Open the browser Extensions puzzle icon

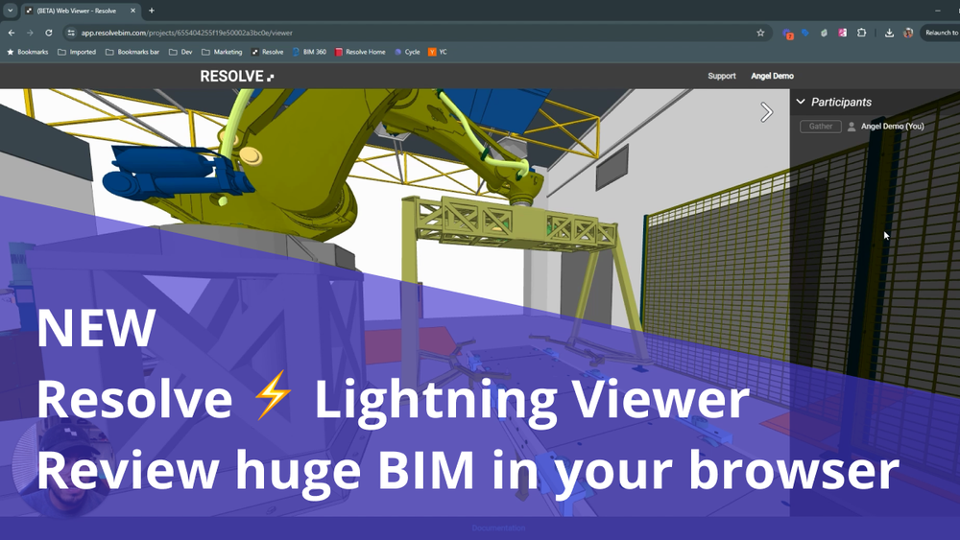pos(861,33)
